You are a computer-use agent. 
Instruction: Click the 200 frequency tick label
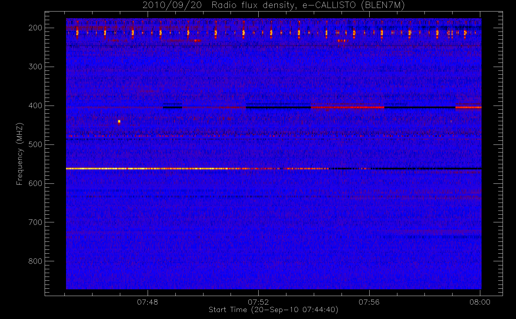click(35, 28)
